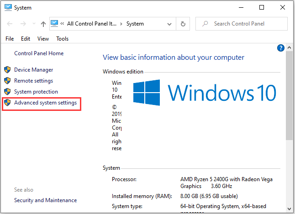Open the Edit menu
295x214 pixels.
26,39
